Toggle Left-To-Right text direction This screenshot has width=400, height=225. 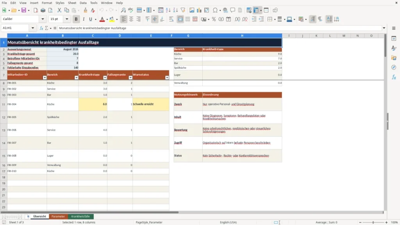click(313, 19)
